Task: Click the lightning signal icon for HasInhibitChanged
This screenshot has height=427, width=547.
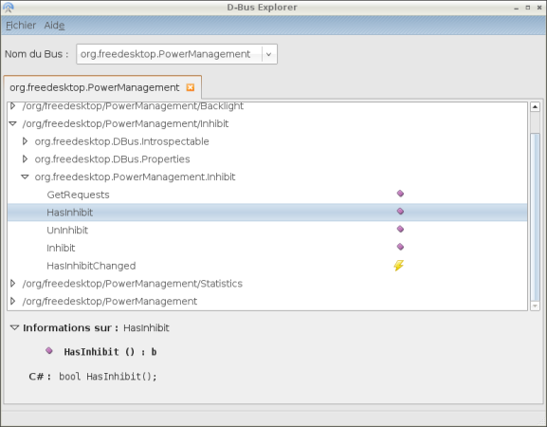Action: tap(399, 266)
